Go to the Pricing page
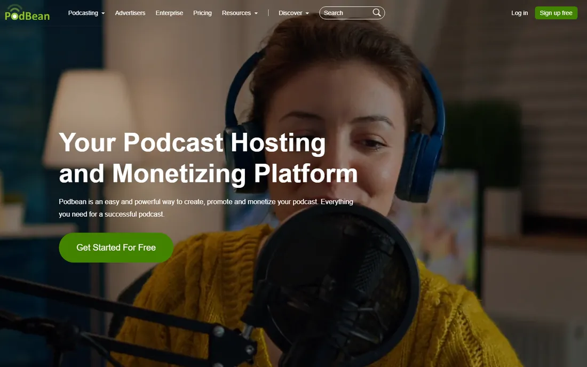The width and height of the screenshot is (587, 367). click(202, 13)
